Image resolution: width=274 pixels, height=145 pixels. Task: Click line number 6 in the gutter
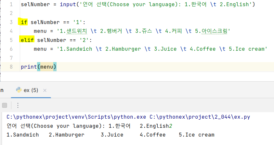[11, 49]
